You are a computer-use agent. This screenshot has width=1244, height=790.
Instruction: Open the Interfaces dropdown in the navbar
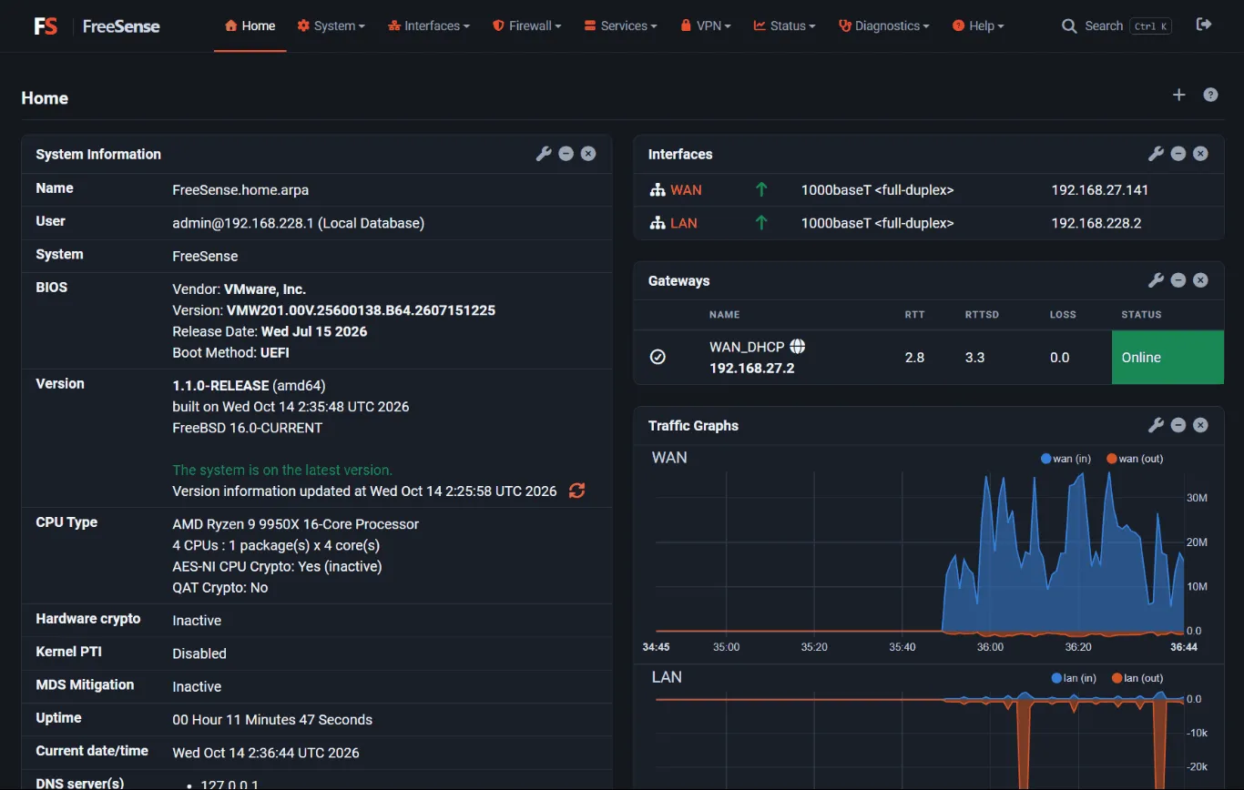tap(429, 25)
